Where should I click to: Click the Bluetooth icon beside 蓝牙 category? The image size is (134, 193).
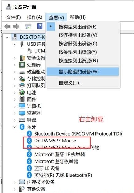click(22, 127)
